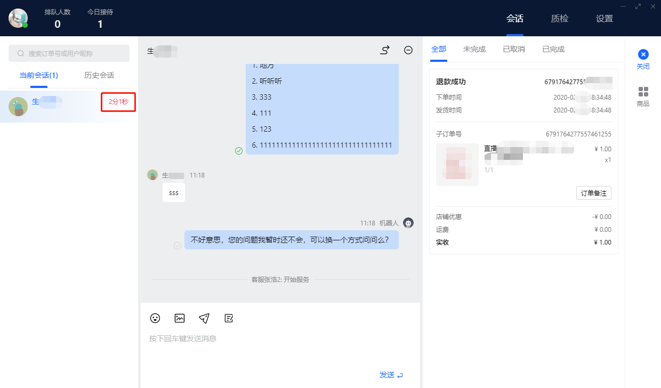Screen dimensions: 661x388
Task: Click the 发货时间 row
Action: click(x=523, y=110)
